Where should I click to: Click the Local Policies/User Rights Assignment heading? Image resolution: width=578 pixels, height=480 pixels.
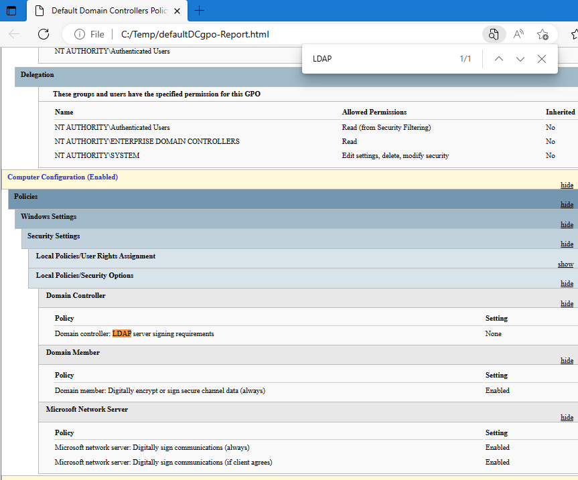(x=96, y=256)
